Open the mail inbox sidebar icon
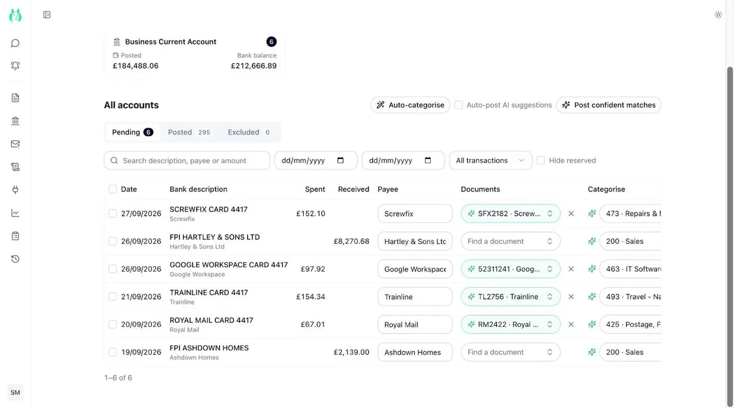 coord(15,144)
